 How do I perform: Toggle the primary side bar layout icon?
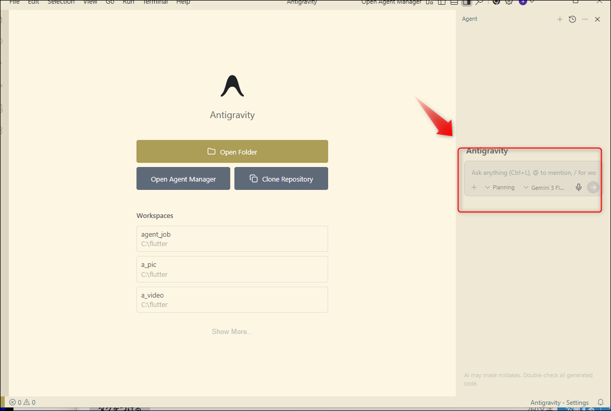click(x=442, y=2)
